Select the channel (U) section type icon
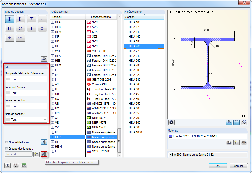Image resolution: width=252 pixels, height=173 pixels. click(x=20, y=19)
